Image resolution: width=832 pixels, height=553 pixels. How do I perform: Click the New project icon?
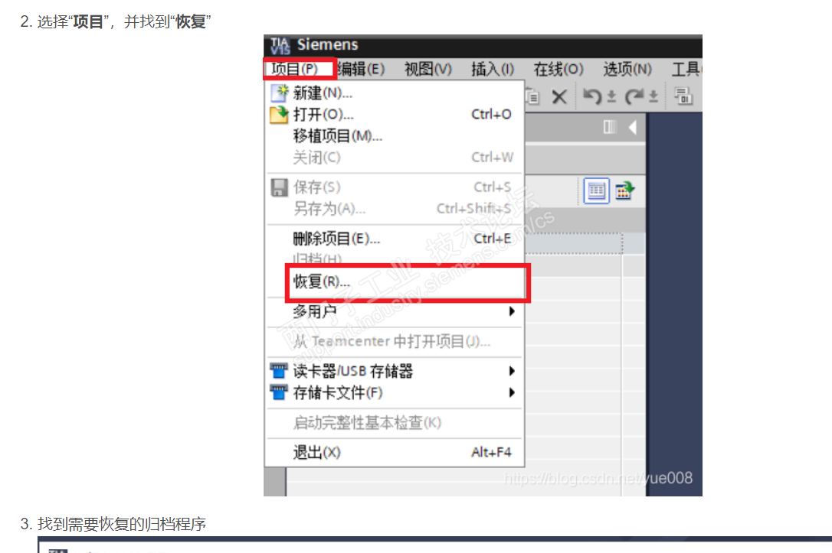coord(279,93)
